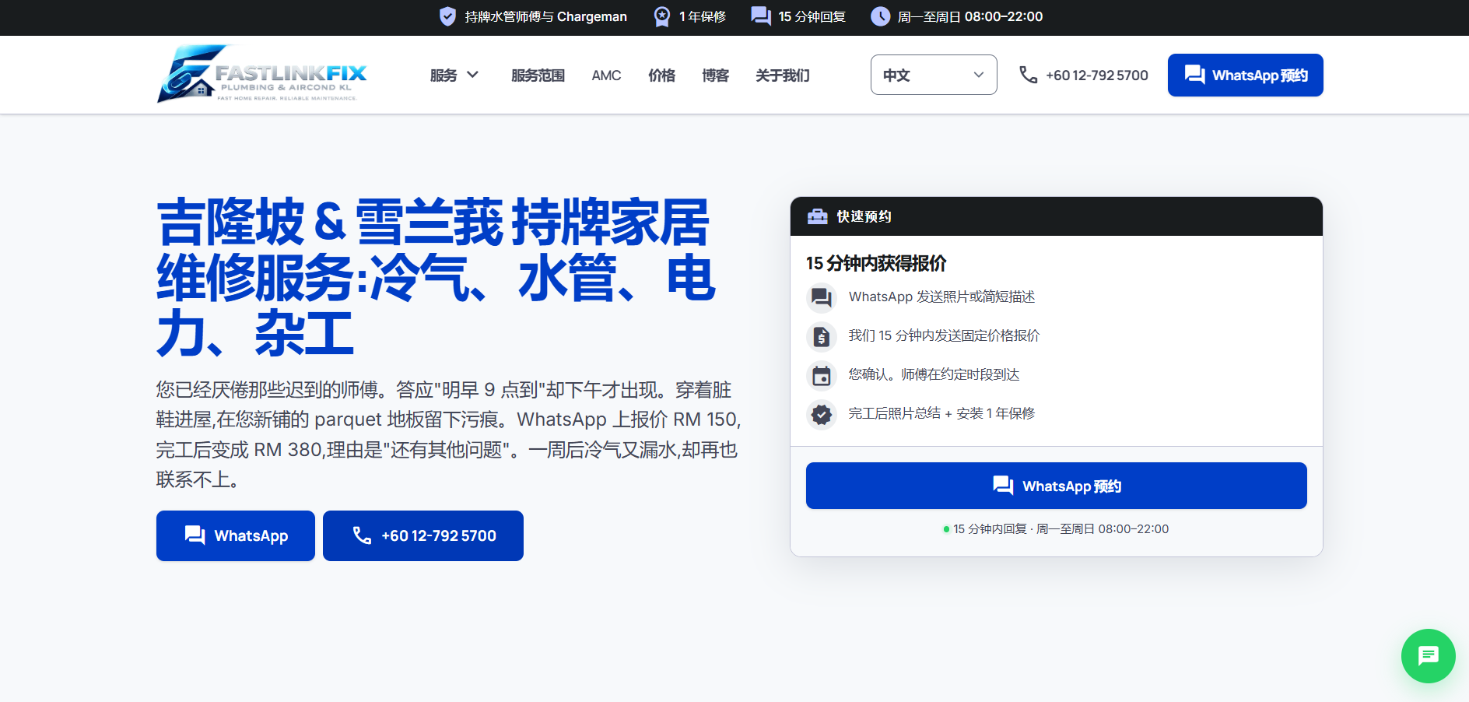Screen dimensions: 1469x702
Task: Click the 持牌水管师傅与 Chargeman text
Action: 545,16
